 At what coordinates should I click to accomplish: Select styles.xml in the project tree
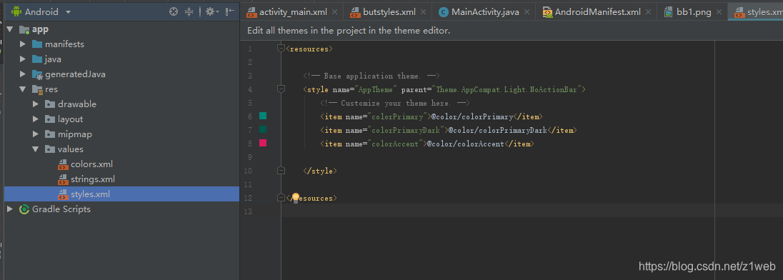pyautogui.click(x=91, y=194)
